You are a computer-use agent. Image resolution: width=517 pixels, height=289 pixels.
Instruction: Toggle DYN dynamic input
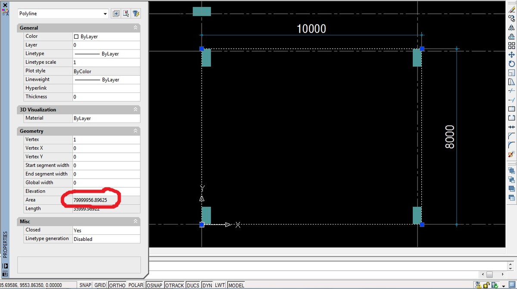tap(207, 285)
